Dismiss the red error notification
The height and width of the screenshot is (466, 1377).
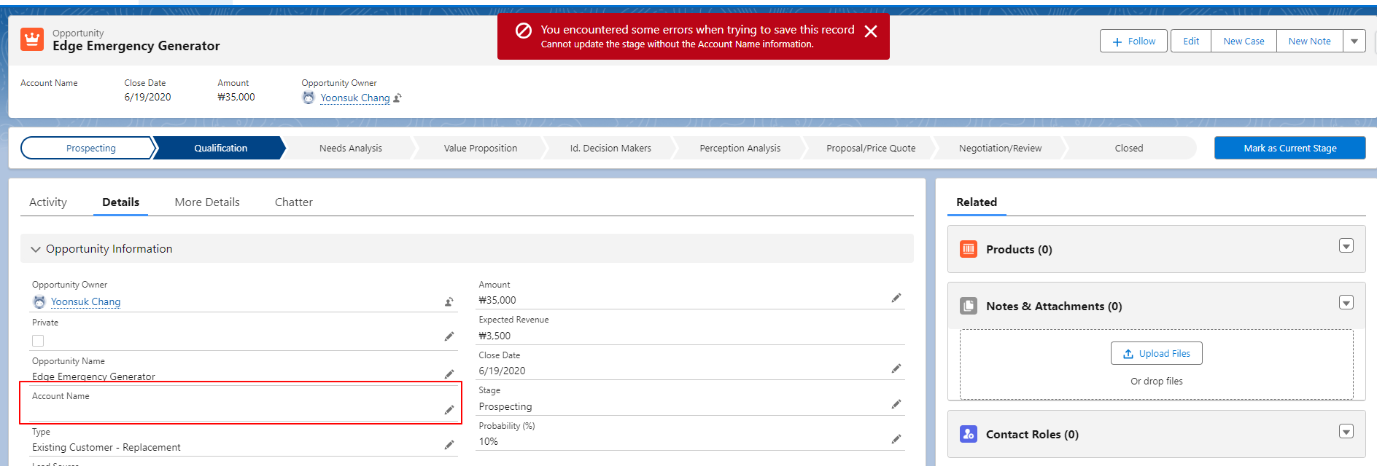[870, 31]
